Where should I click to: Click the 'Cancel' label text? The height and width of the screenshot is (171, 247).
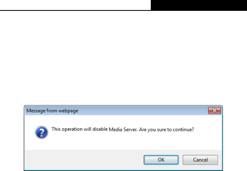[x=200, y=160]
